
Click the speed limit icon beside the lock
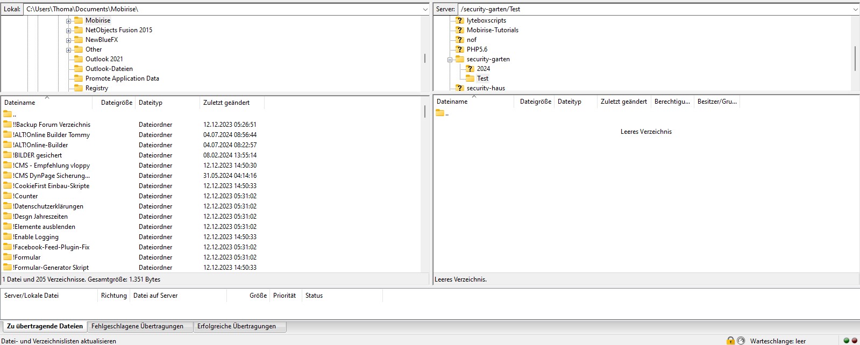(x=741, y=341)
